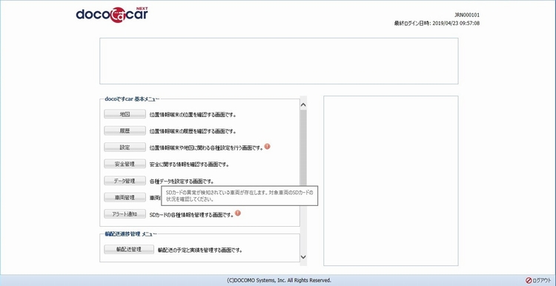556x286 pixels.
Task: Click the menu list scrollbar thumb
Action: (x=303, y=147)
